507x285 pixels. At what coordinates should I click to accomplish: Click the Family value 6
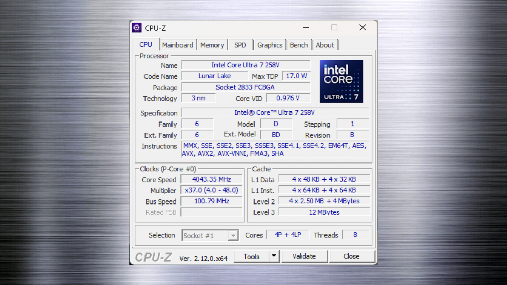click(x=197, y=124)
